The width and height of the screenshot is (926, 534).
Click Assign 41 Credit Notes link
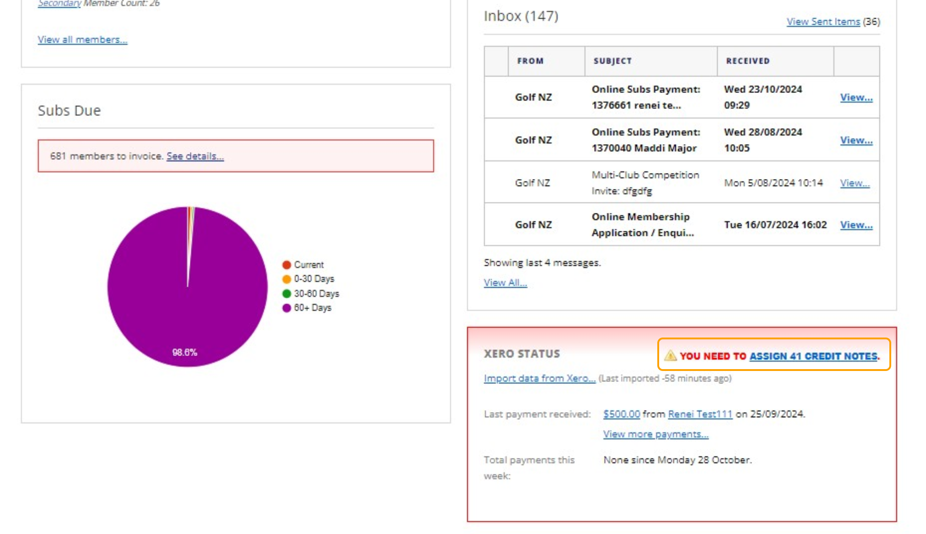(x=814, y=356)
